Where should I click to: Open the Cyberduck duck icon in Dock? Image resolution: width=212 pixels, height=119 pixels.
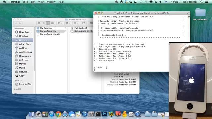[x=125, y=114]
